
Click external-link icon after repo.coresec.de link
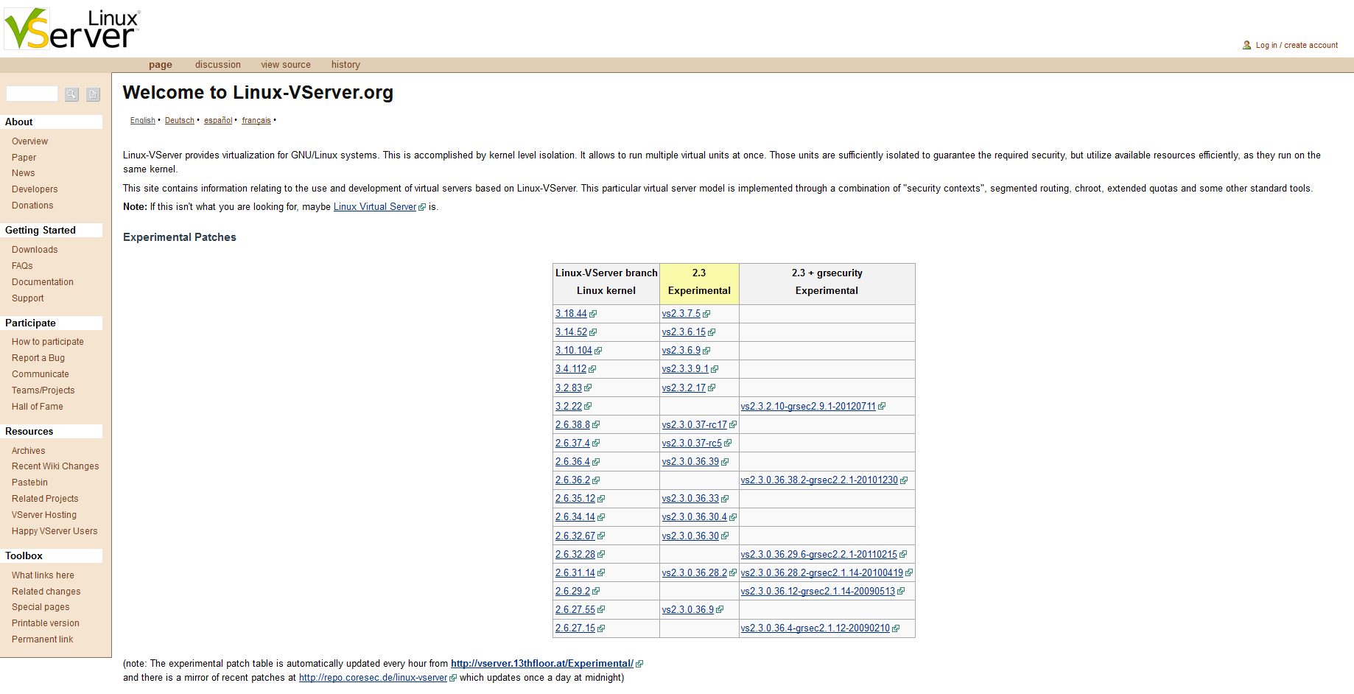(453, 679)
